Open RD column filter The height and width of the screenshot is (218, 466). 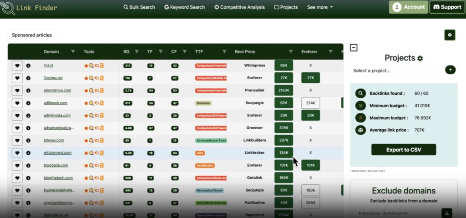(x=137, y=51)
